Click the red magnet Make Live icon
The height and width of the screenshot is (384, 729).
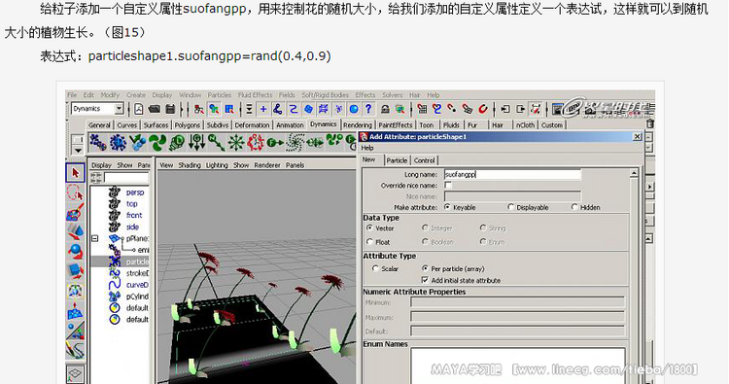[x=483, y=109]
